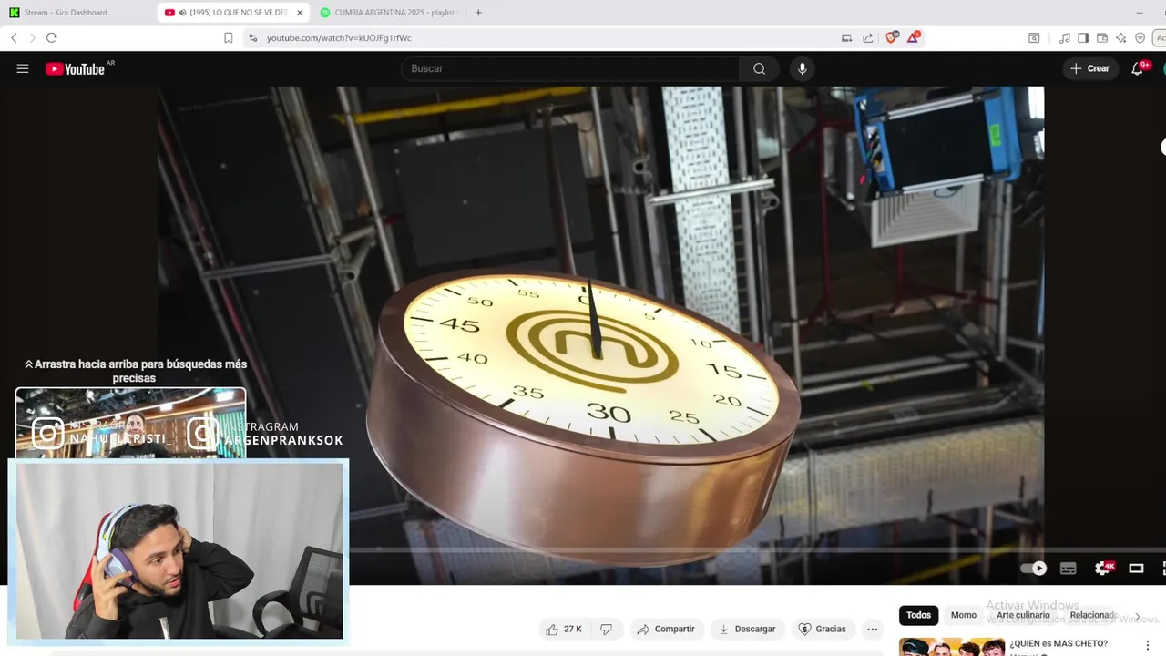Open the Crear video menu
1166x656 pixels.
pyautogui.click(x=1089, y=68)
